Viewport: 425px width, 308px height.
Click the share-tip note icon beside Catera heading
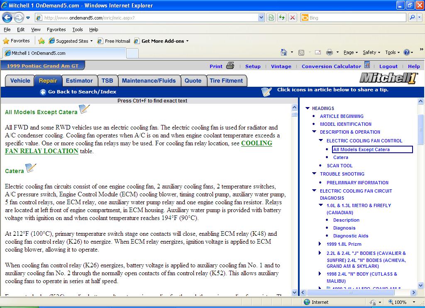[30, 168]
